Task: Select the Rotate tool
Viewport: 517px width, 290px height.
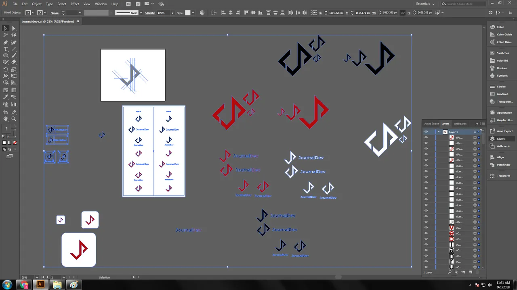Action: click(6, 69)
